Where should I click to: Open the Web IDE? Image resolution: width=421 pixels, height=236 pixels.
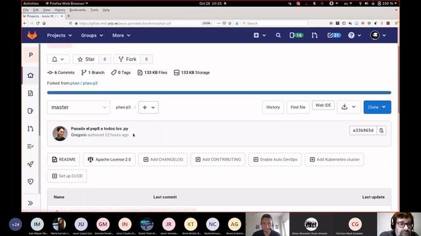click(x=323, y=106)
